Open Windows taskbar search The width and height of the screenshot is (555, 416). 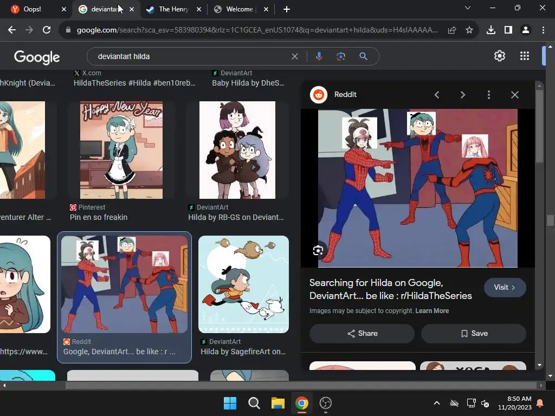pos(254,403)
